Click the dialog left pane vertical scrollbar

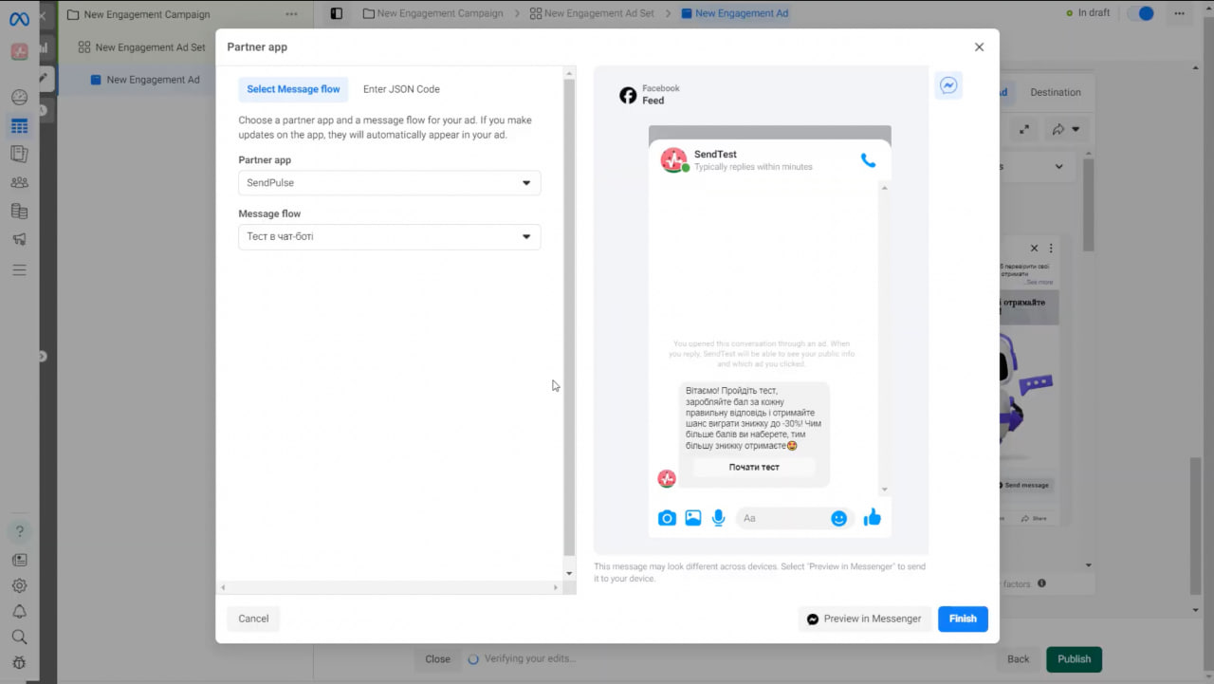click(569, 323)
